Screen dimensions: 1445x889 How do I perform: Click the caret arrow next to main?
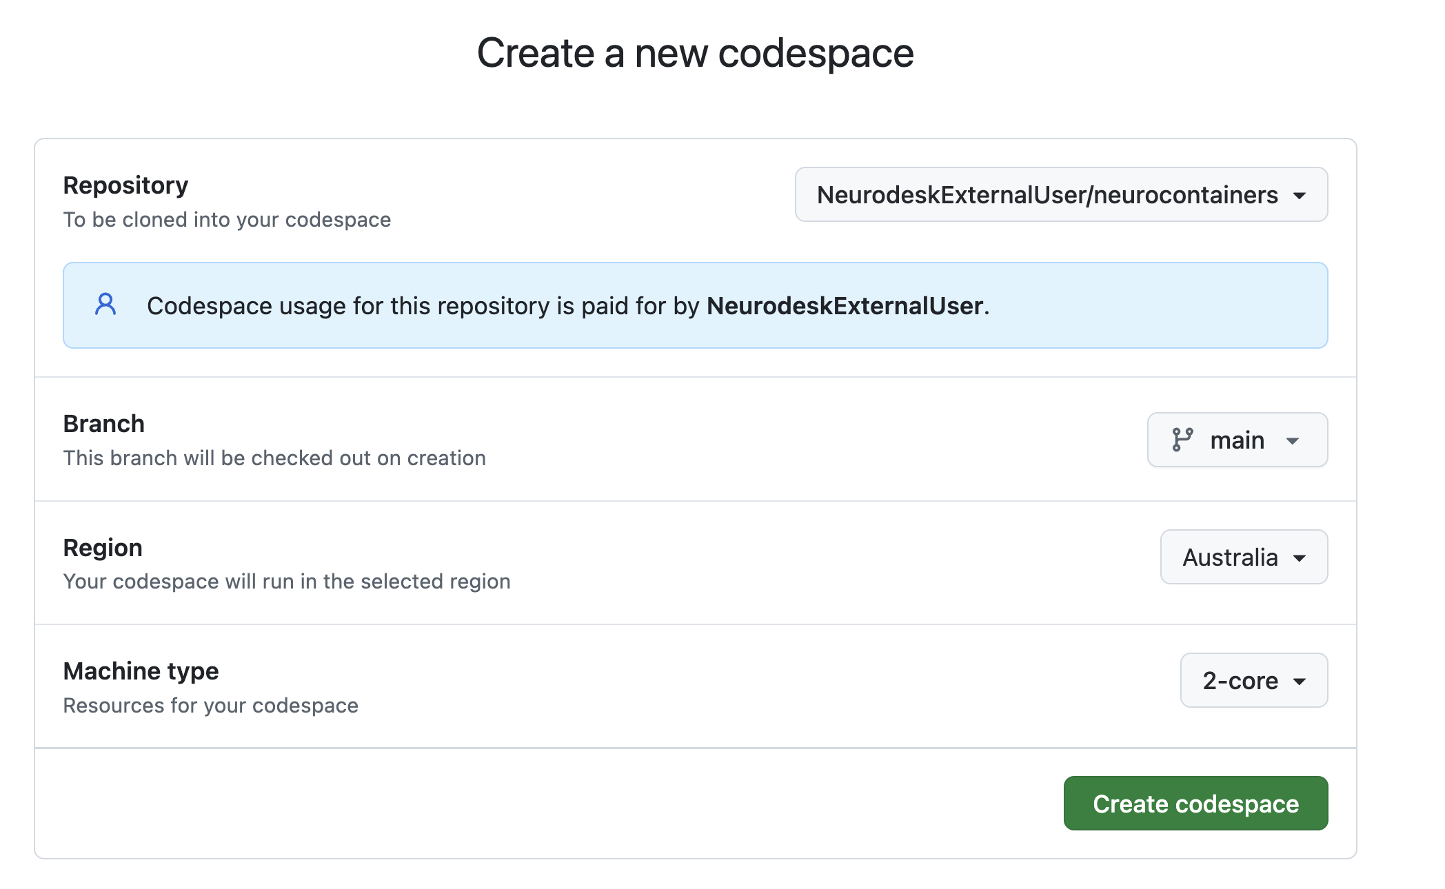(x=1293, y=441)
